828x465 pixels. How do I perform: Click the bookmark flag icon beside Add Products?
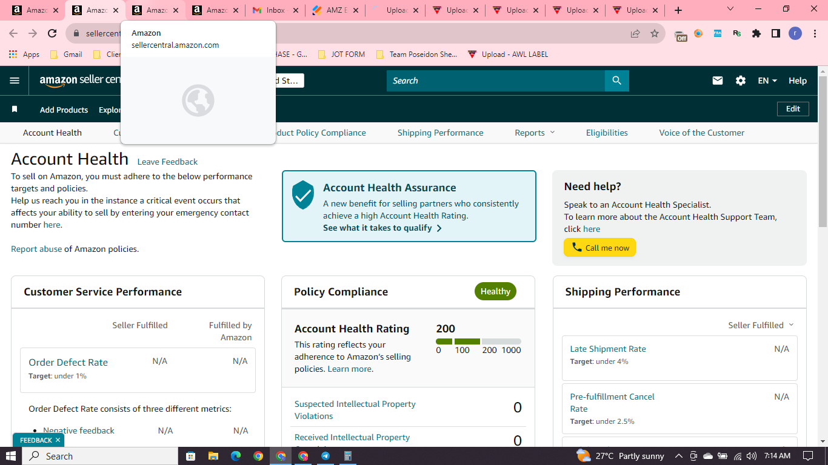click(x=15, y=110)
